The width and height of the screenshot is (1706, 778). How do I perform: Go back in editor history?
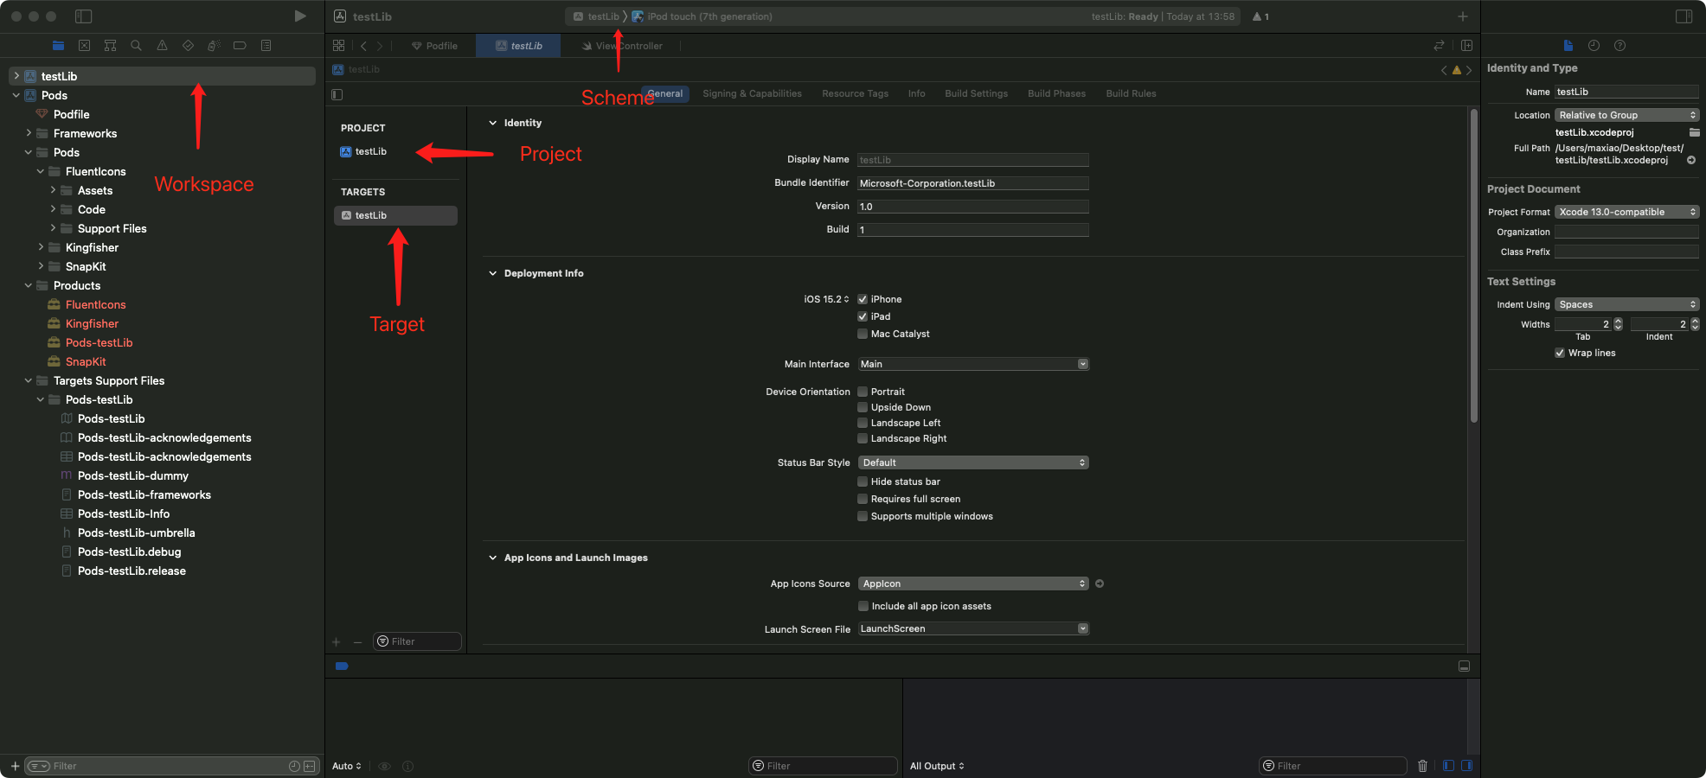(363, 46)
